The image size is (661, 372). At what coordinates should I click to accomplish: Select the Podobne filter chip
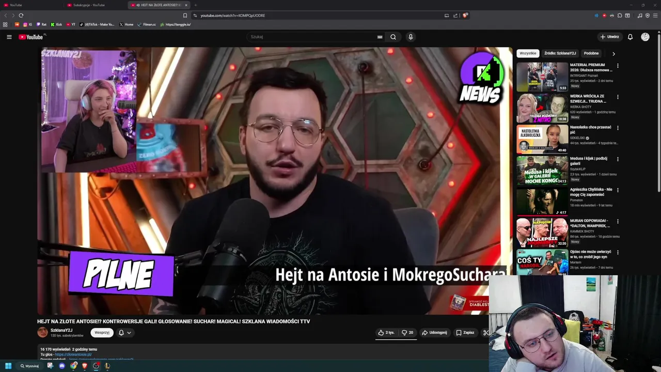(x=591, y=53)
